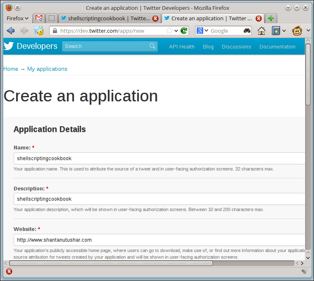Click the Create an application heading
The image size is (314, 281).
[x=81, y=96]
